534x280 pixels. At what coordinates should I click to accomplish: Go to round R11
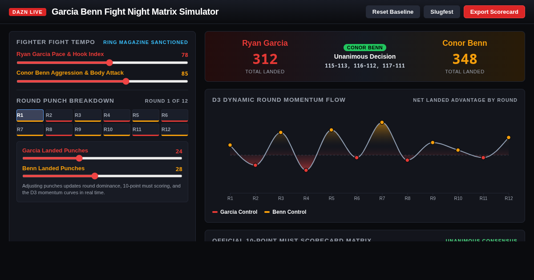pos(146,130)
